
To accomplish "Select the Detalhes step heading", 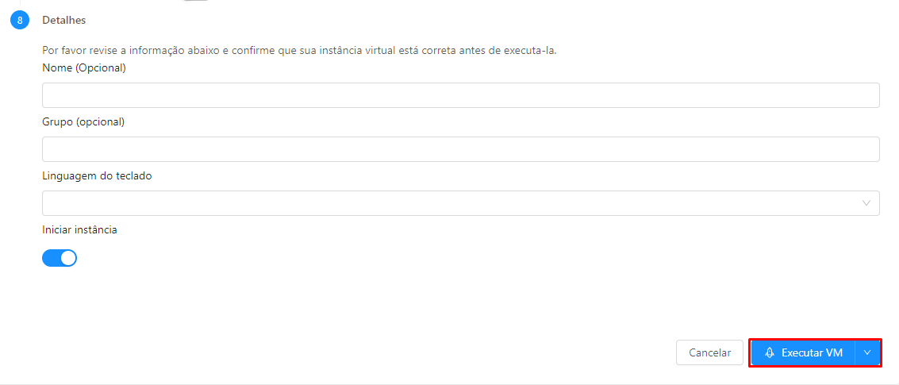I will (64, 20).
